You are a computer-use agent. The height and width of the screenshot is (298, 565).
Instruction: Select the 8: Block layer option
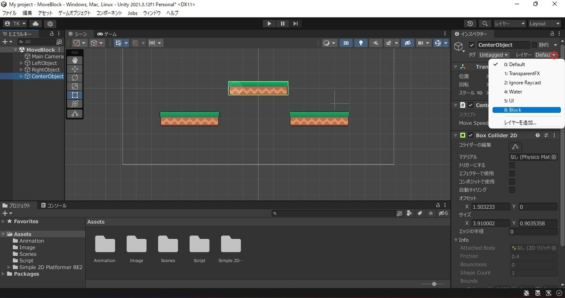pyautogui.click(x=526, y=110)
